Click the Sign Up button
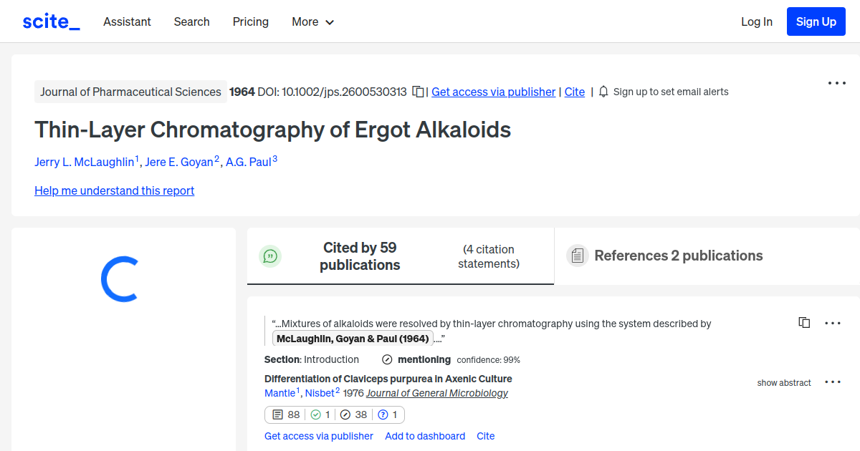 click(x=816, y=21)
